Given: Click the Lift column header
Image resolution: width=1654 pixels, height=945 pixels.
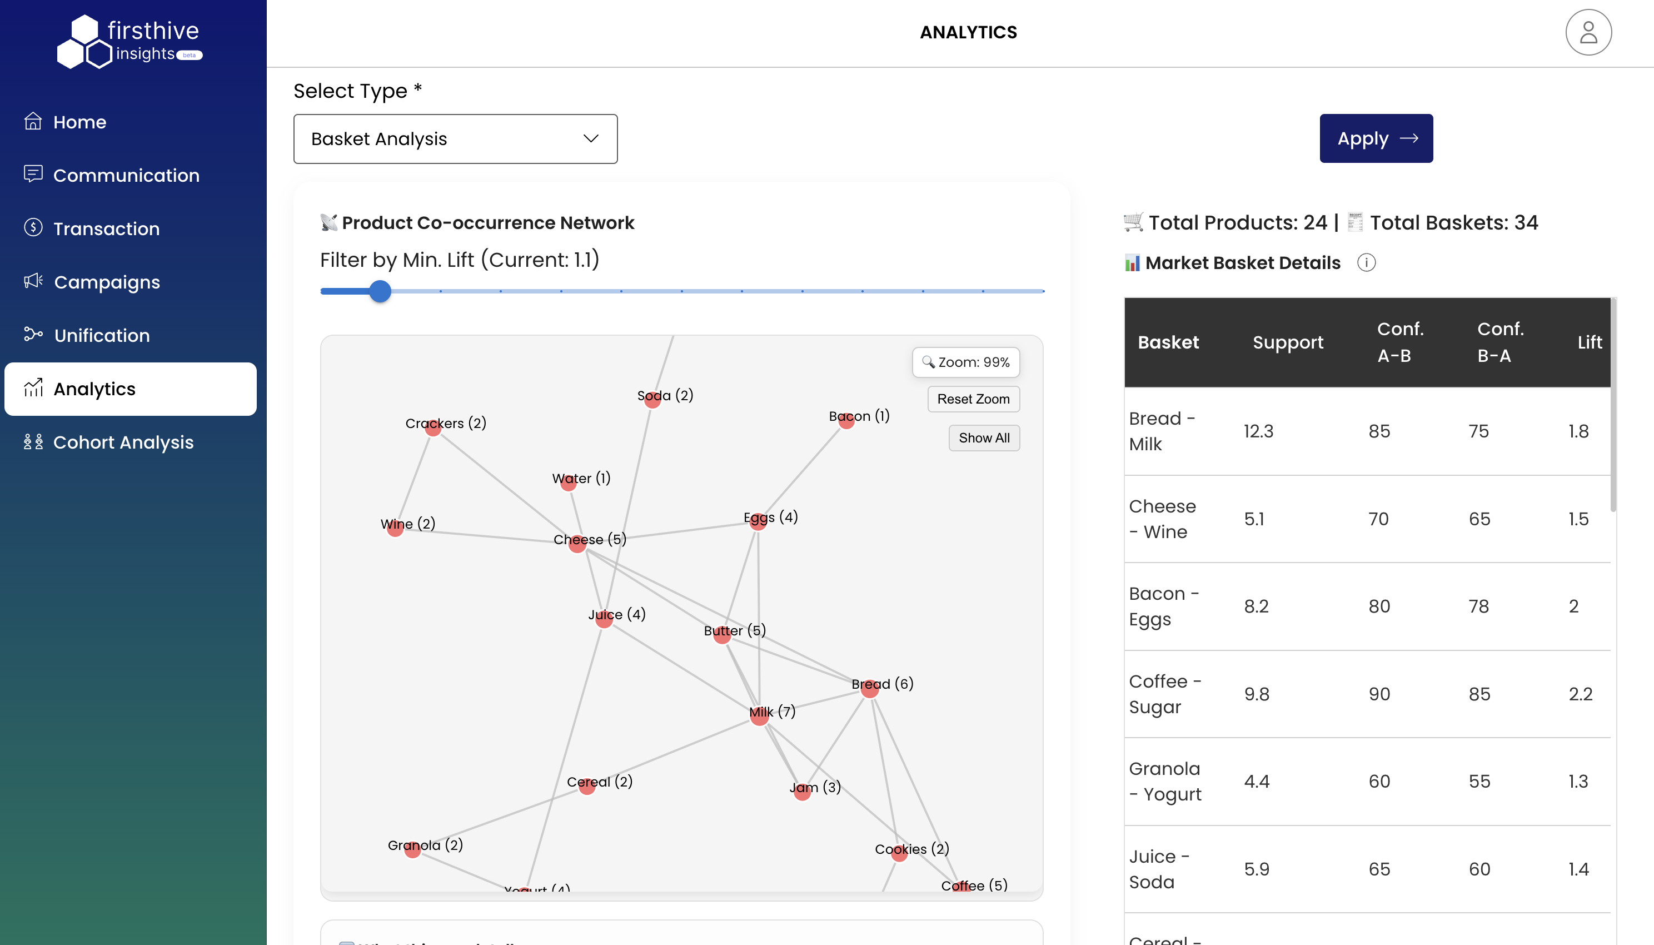Looking at the screenshot, I should (1589, 342).
